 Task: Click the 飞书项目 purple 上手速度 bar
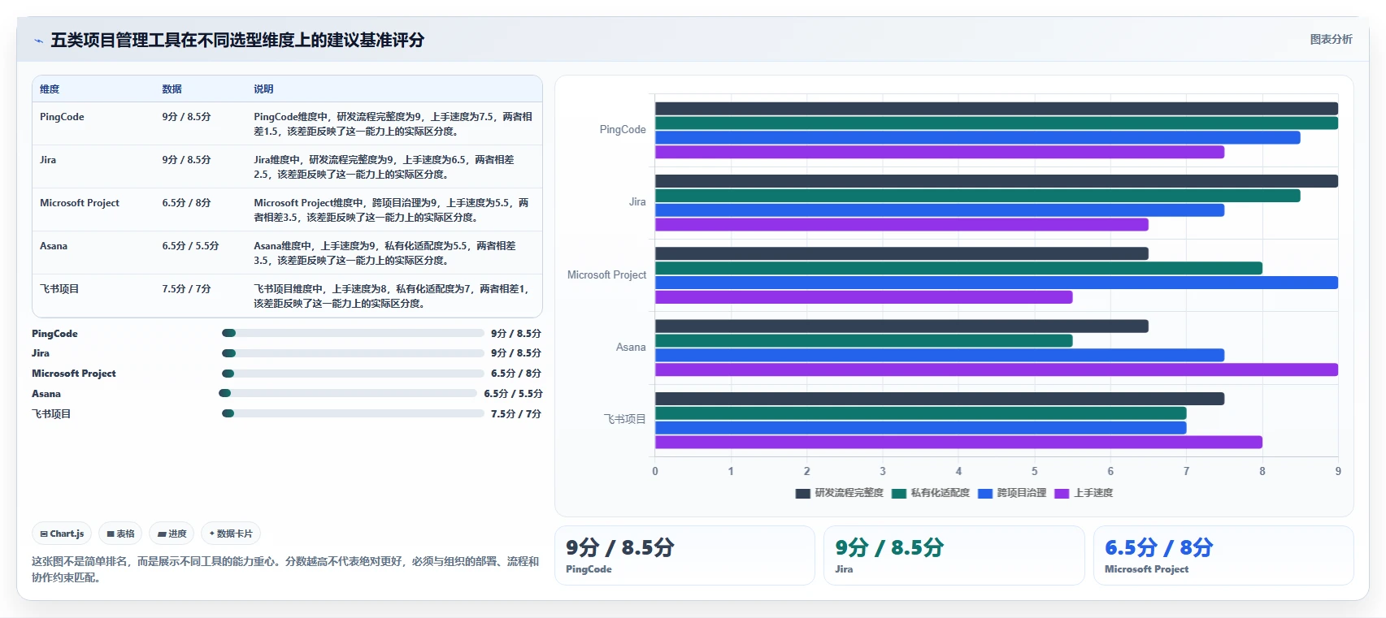[x=958, y=442]
